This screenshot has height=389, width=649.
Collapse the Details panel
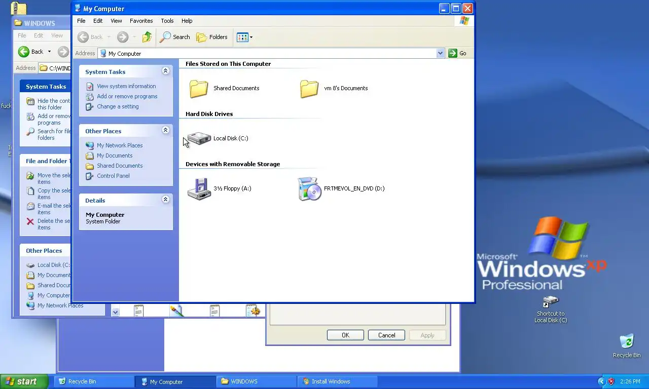[x=165, y=200]
